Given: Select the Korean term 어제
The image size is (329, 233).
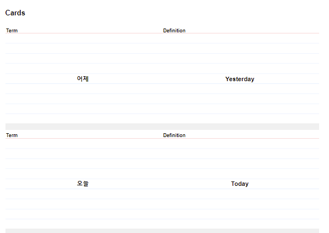Looking at the screenshot, I should click(83, 79).
